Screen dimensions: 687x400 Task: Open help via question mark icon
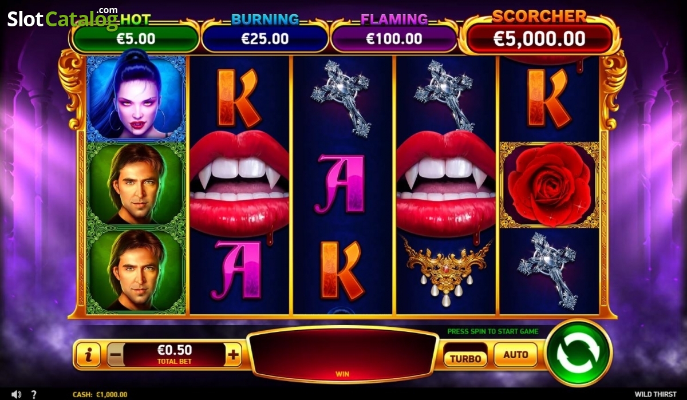[34, 394]
